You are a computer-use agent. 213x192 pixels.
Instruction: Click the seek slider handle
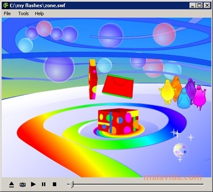click(71, 184)
